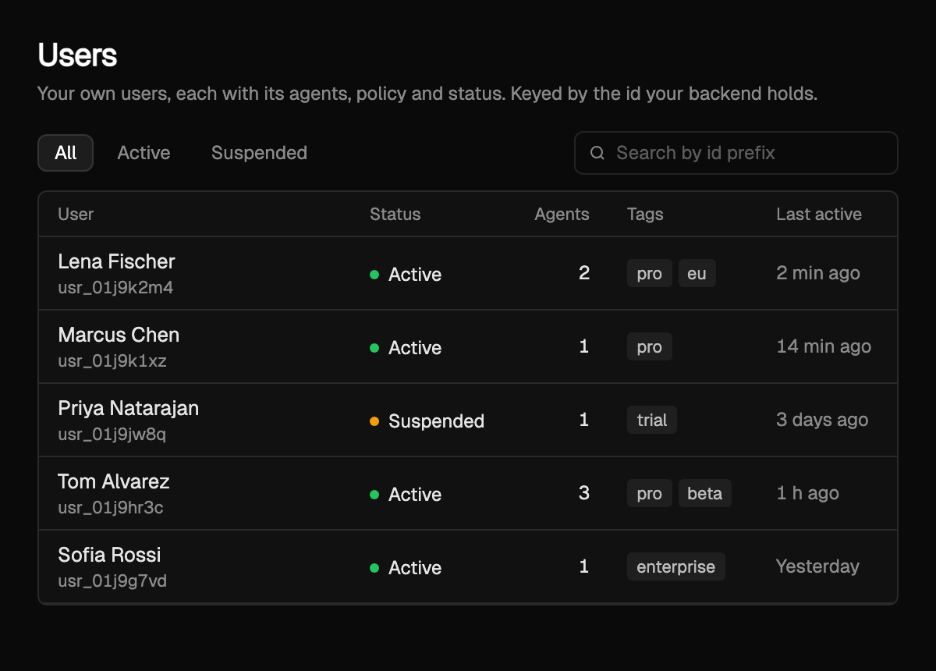Image resolution: width=936 pixels, height=671 pixels.
Task: Click the 14 min ago timestamp
Action: pyautogui.click(x=824, y=346)
